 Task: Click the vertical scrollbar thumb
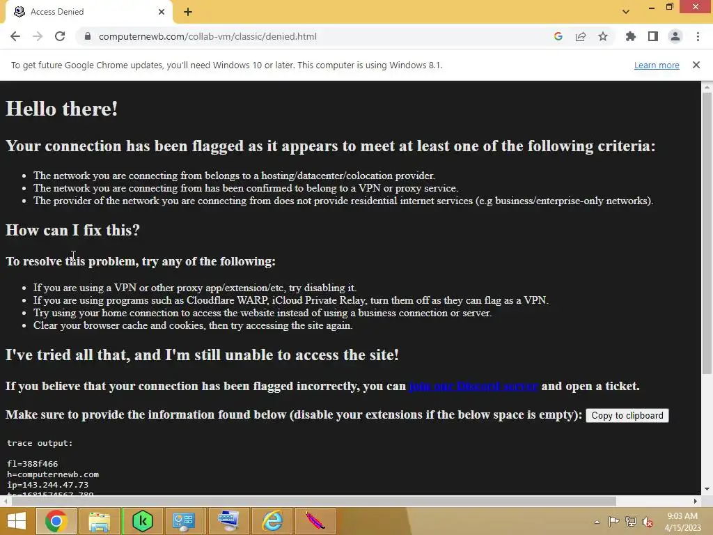click(707, 232)
